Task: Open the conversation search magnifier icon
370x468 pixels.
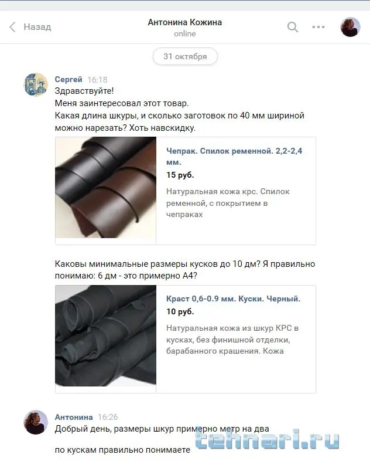Action: pyautogui.click(x=293, y=27)
